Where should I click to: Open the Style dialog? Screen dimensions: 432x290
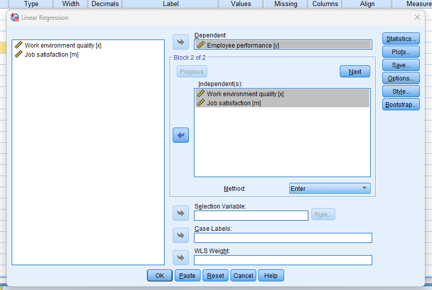[x=401, y=92]
